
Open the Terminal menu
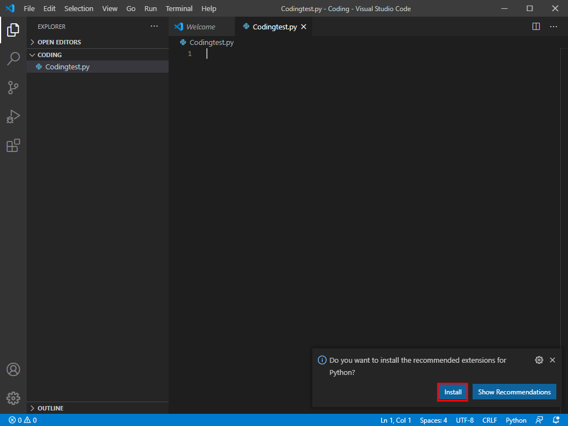[179, 8]
